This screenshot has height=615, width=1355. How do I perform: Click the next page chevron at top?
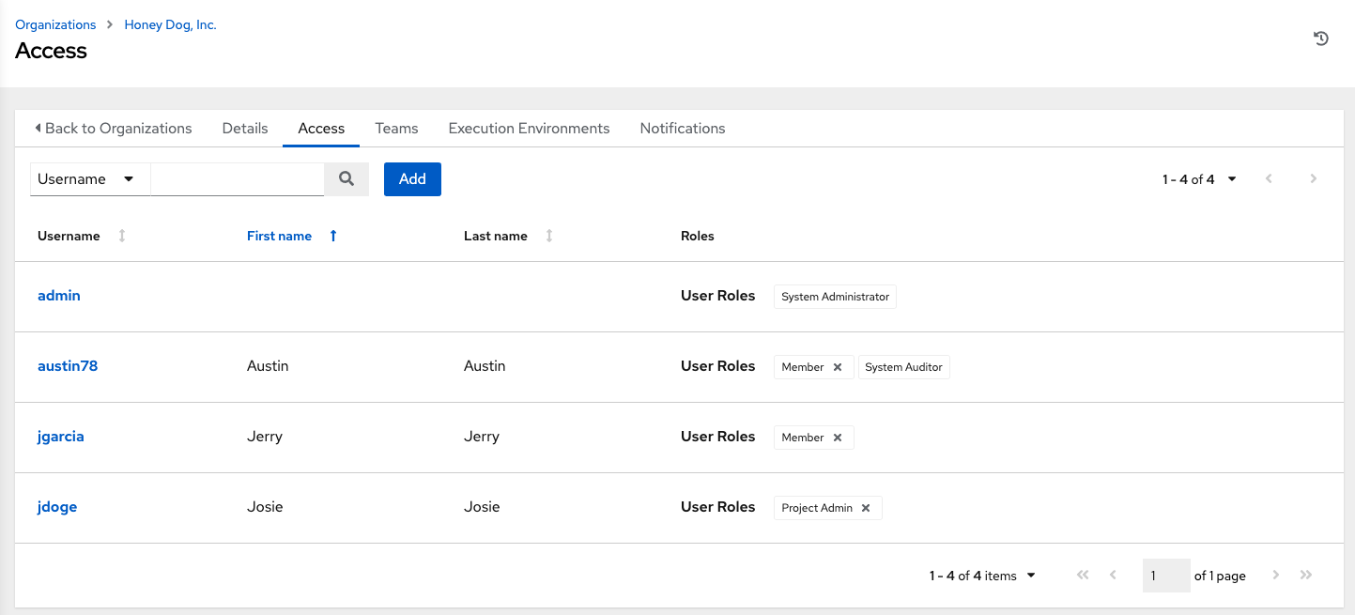1313,178
